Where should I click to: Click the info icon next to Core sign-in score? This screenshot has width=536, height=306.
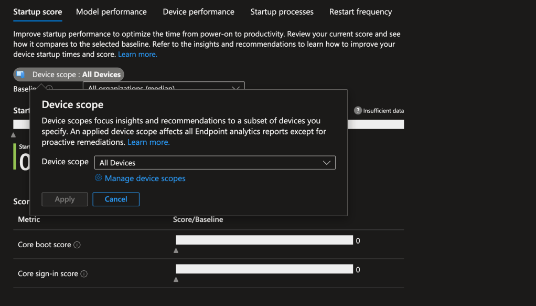(x=84, y=274)
